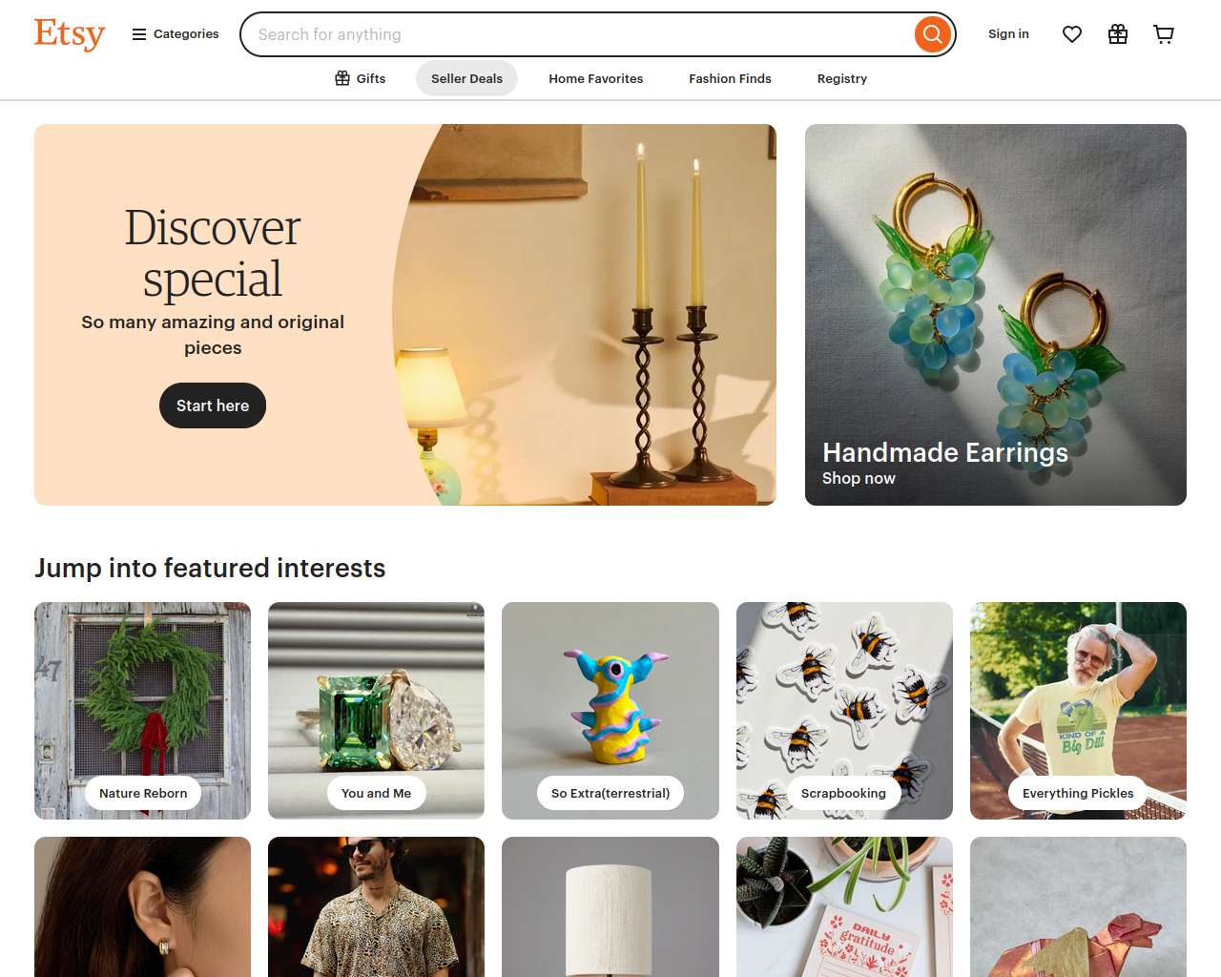1221x977 pixels.
Task: Click the Start here button
Action: click(x=213, y=405)
